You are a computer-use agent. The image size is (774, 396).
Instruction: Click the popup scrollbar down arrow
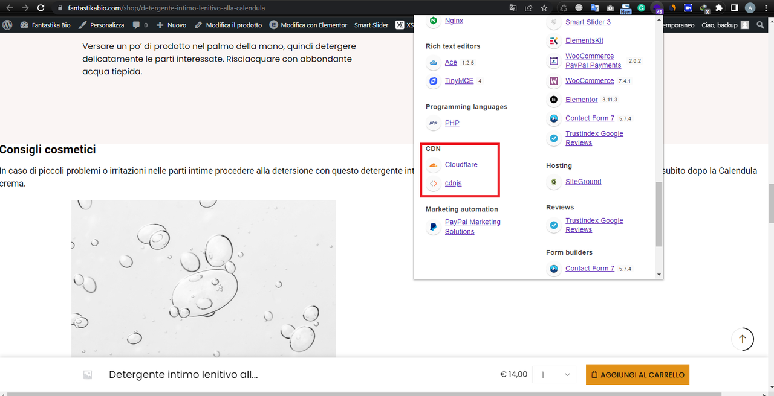(659, 275)
